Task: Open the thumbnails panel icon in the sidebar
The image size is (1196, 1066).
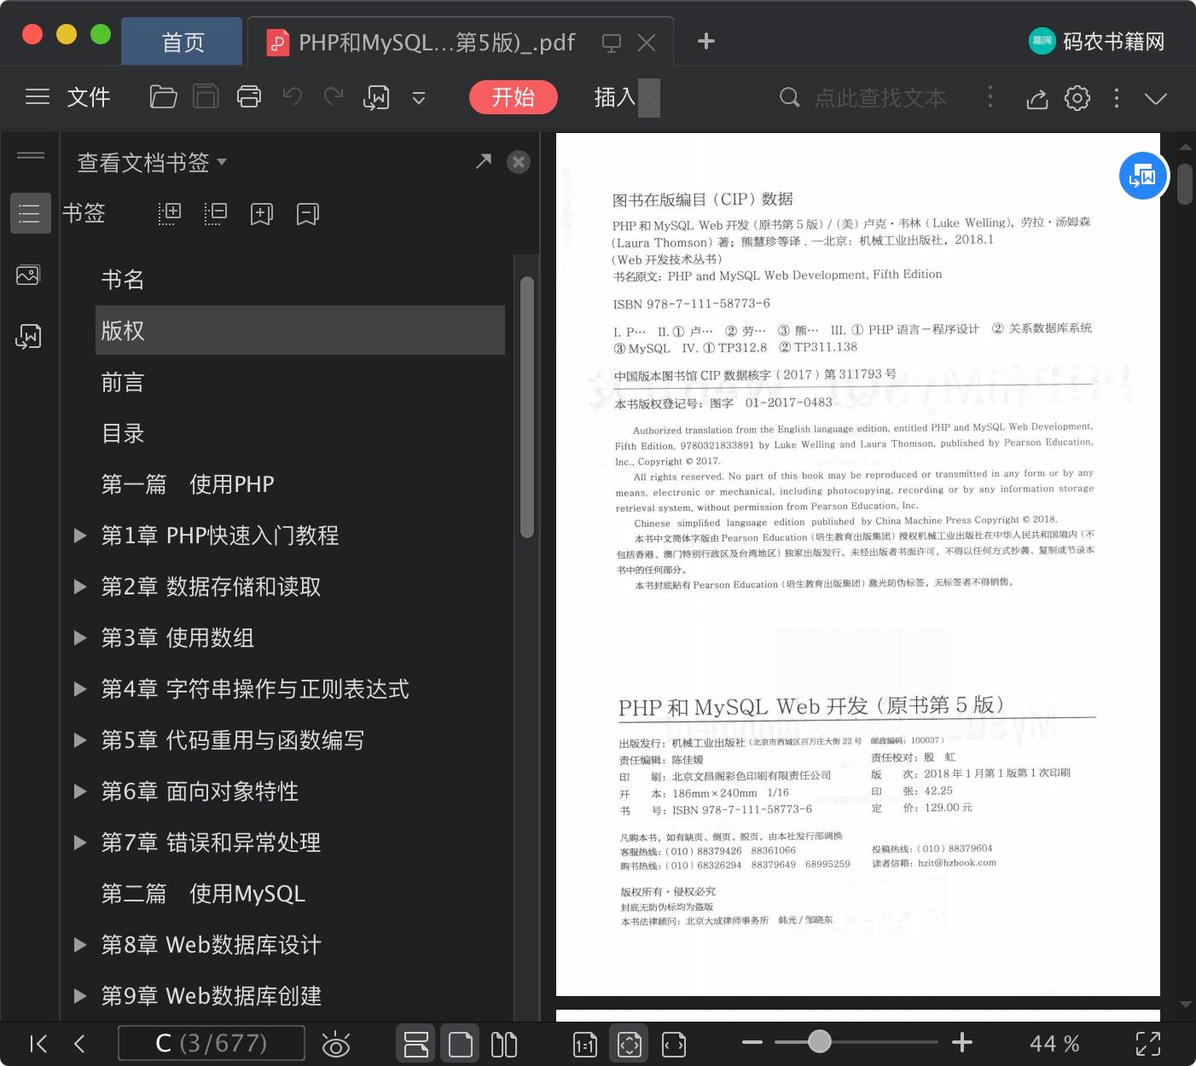Action: pyautogui.click(x=28, y=275)
